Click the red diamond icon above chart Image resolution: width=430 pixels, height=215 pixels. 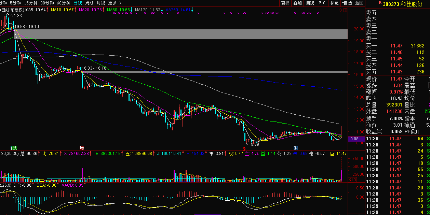click(x=340, y=10)
